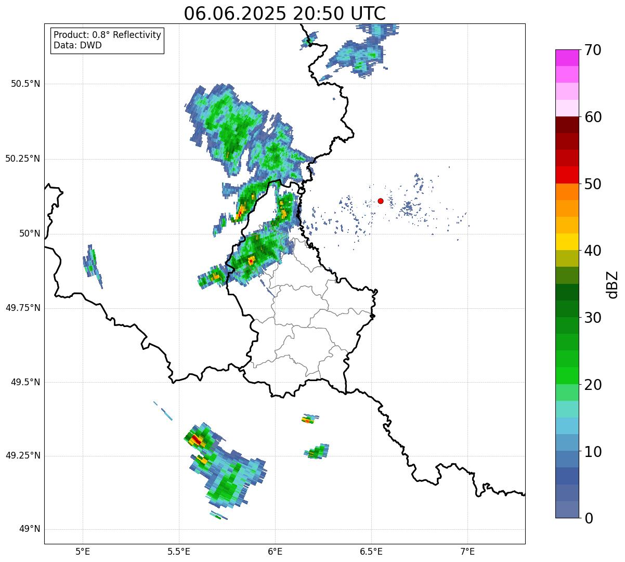Click the red radar site marker dot

381,201
